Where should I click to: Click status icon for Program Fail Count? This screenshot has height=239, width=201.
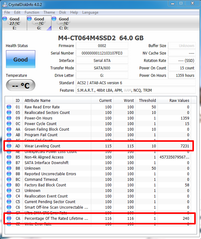[x=9, y=135]
